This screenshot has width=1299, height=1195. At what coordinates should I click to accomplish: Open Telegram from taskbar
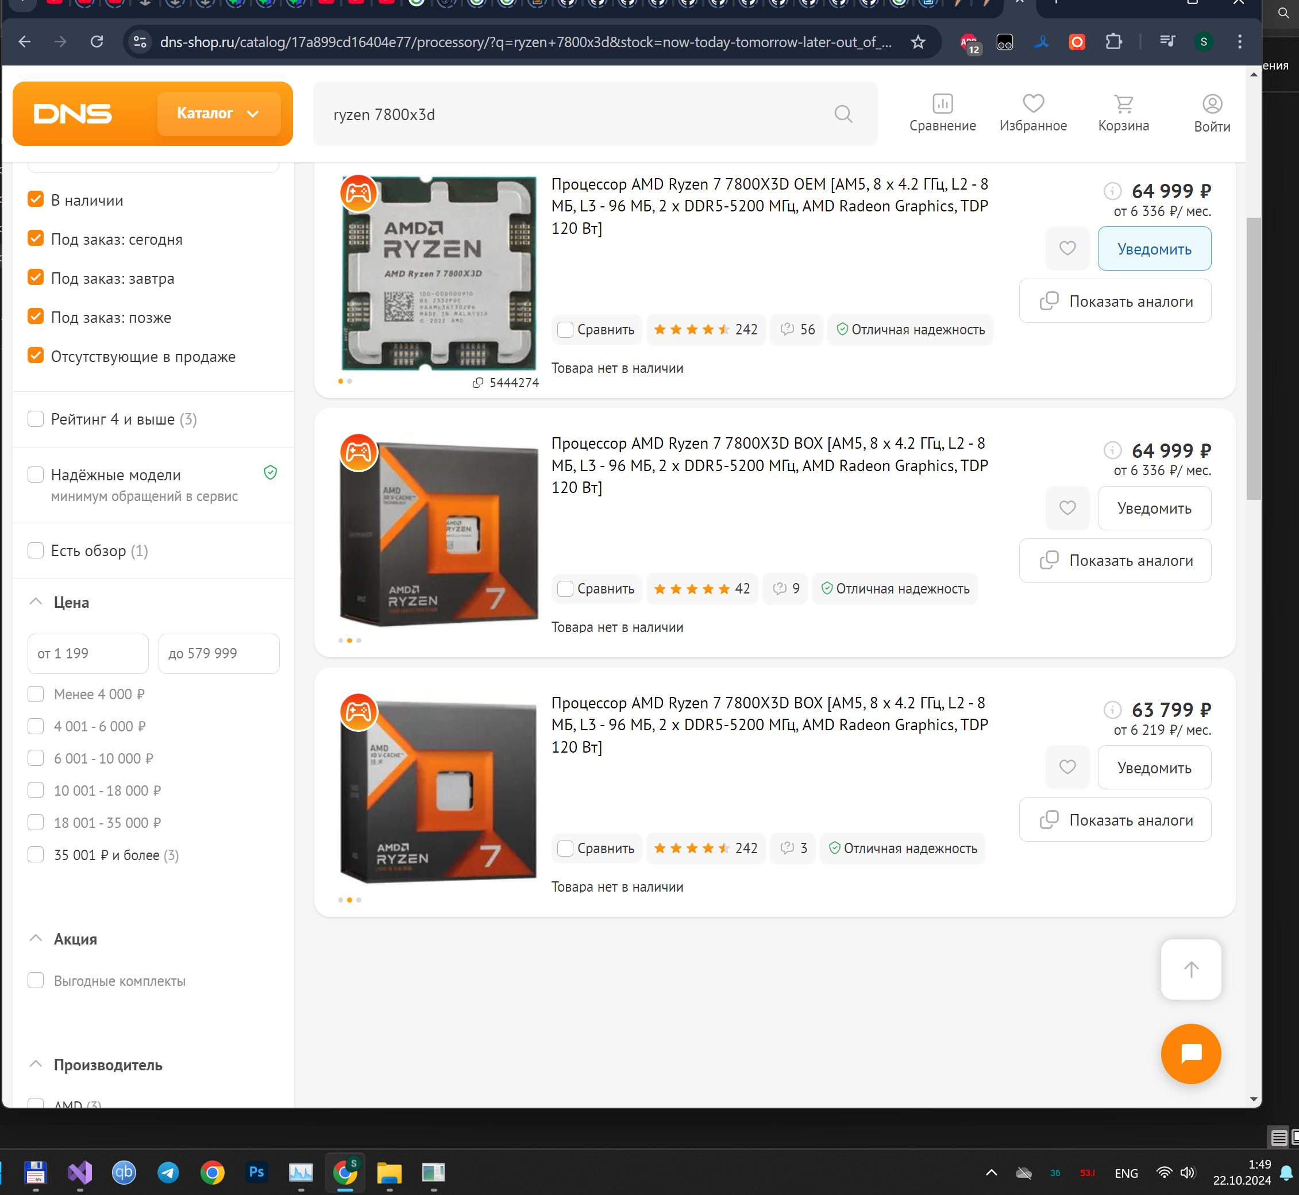[x=168, y=1173]
